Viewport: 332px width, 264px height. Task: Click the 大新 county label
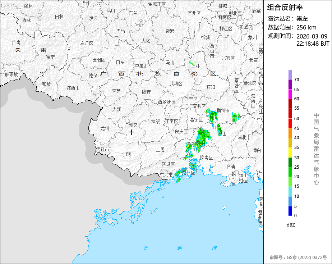tap(116, 110)
